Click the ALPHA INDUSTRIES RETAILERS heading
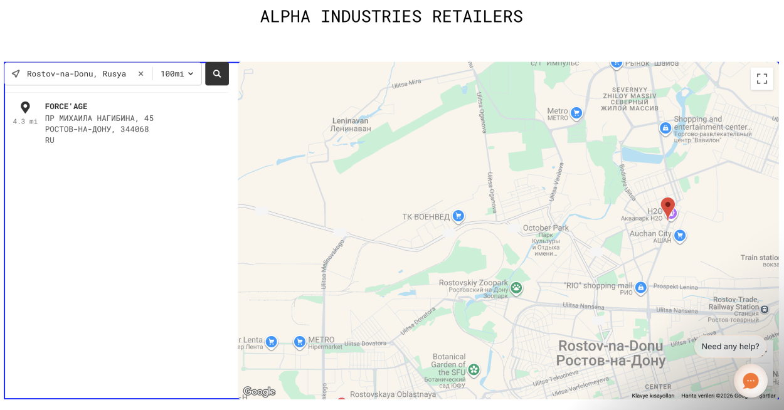This screenshot has height=410, width=784. [391, 16]
